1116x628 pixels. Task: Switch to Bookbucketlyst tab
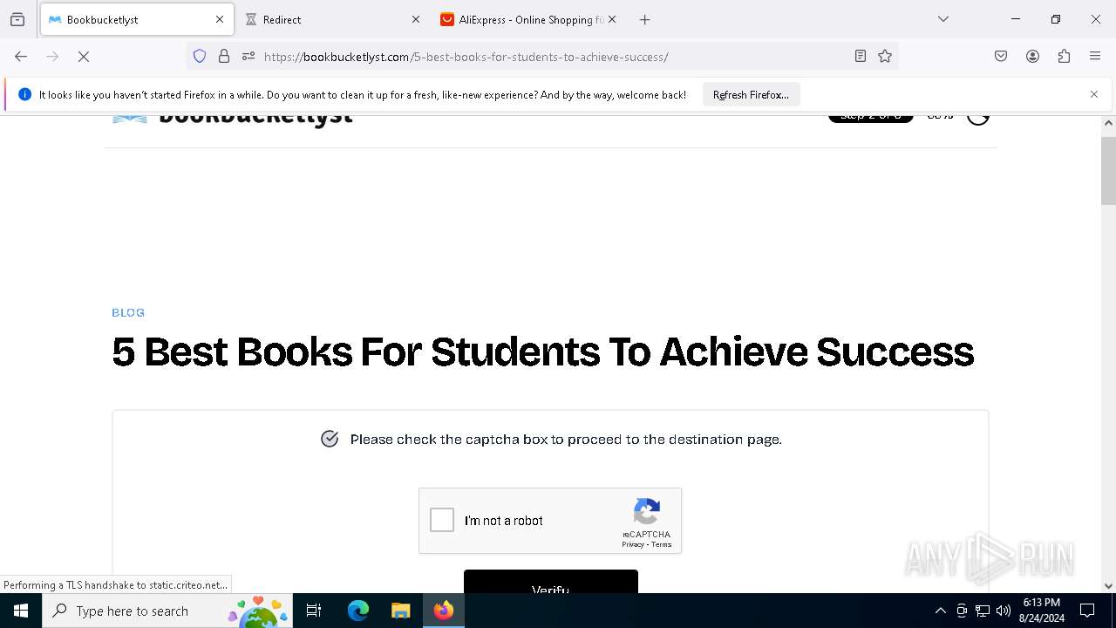click(137, 19)
